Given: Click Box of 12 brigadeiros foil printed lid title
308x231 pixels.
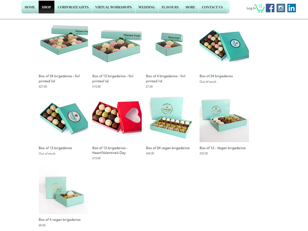Looking at the screenshot, I should (x=113, y=79).
